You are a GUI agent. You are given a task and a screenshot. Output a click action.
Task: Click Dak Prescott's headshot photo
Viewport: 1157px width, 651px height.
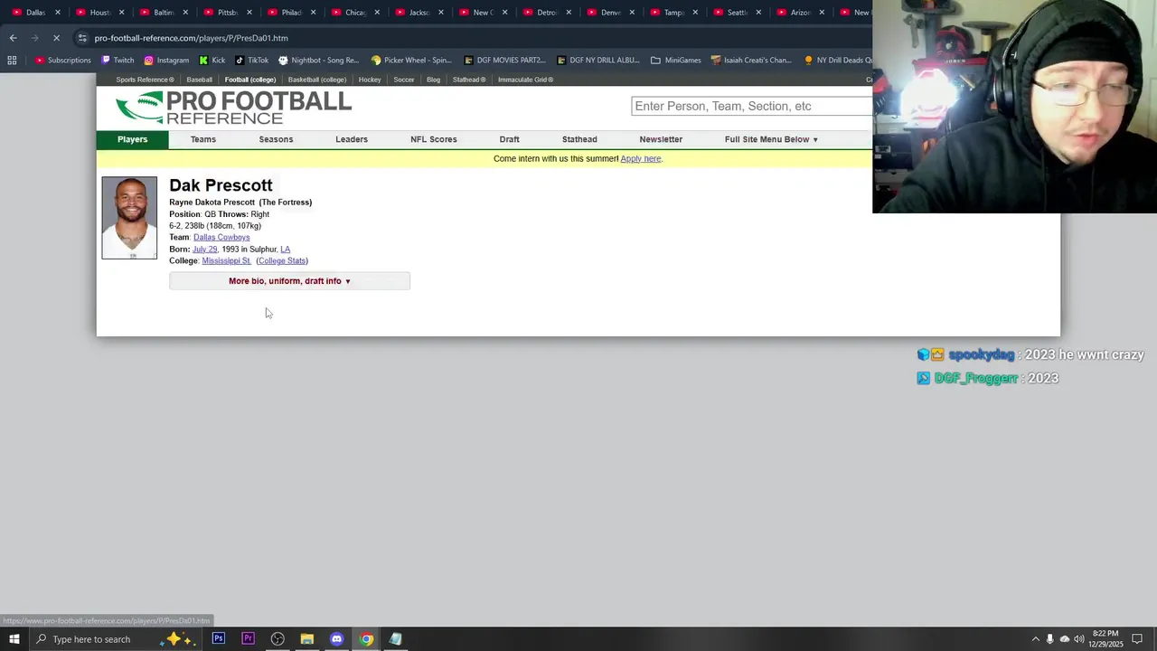click(129, 218)
